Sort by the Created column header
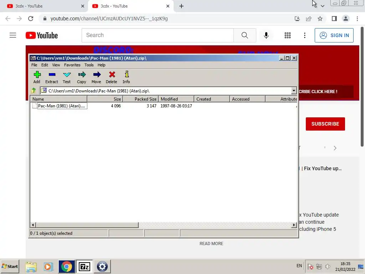 click(212, 99)
